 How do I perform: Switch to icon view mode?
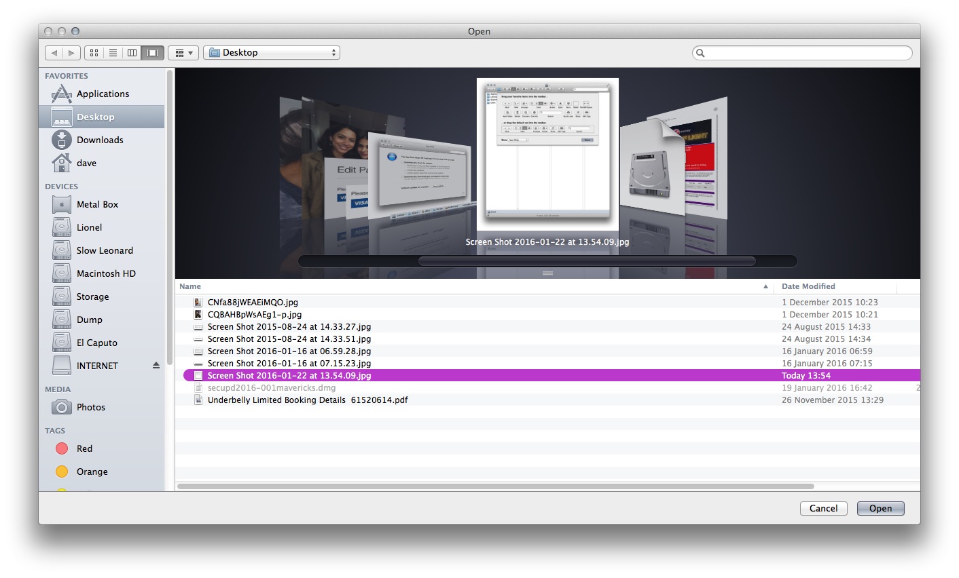coord(93,52)
